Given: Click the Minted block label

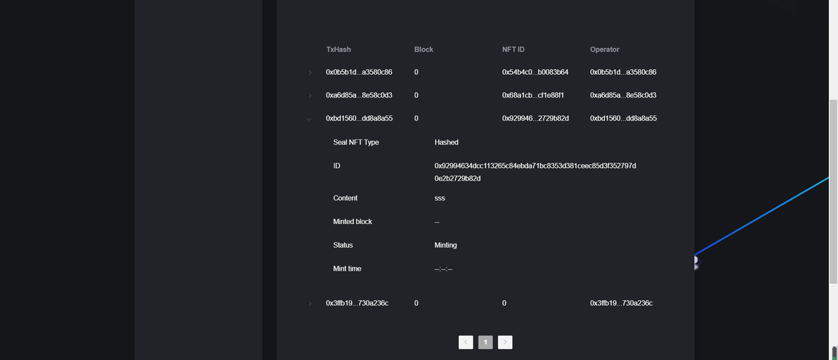Looking at the screenshot, I should click(x=353, y=222).
